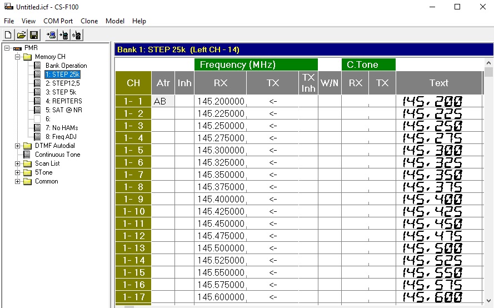Click the Open file toolbar icon
The height and width of the screenshot is (308, 494).
[x=21, y=35]
